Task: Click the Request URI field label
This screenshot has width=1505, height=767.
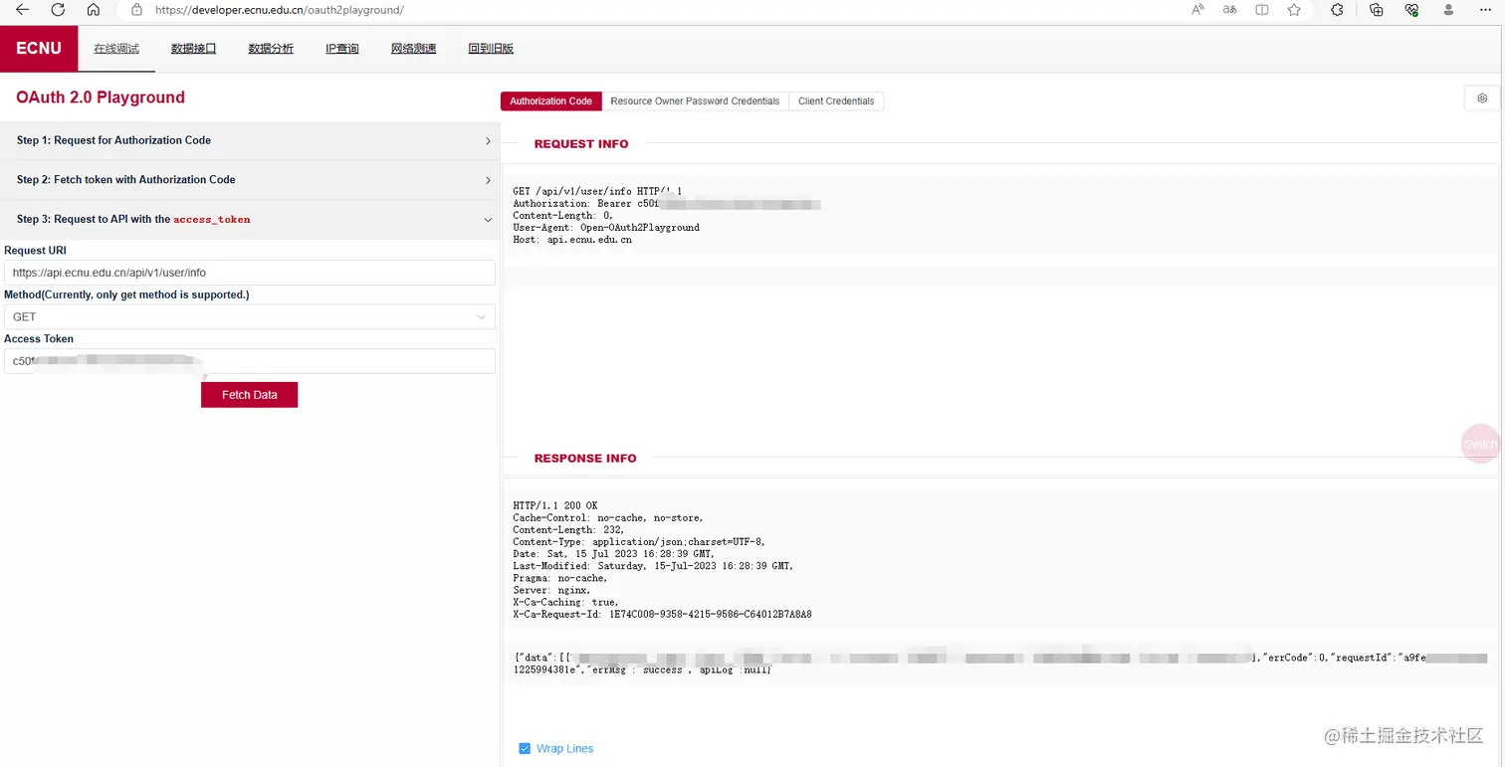Action: tap(35, 251)
